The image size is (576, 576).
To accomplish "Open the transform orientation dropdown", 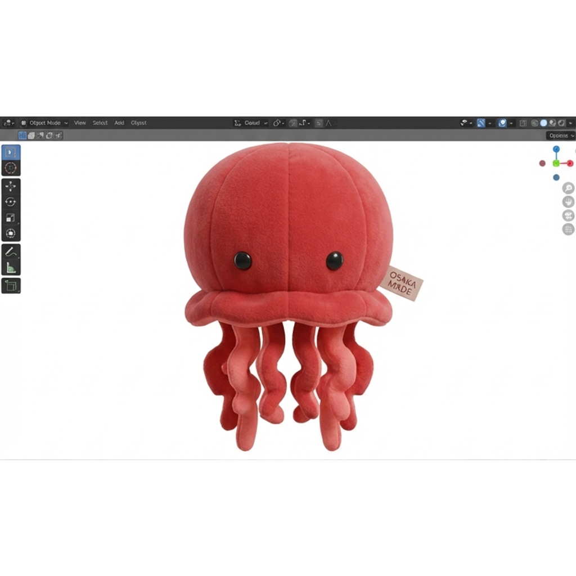I will click(251, 123).
